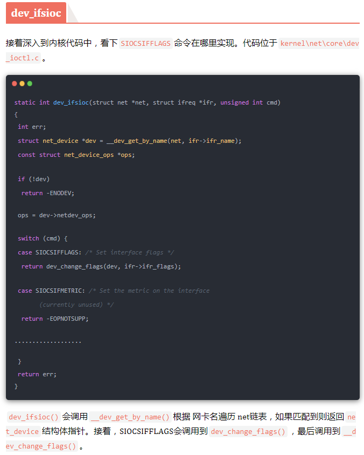Click the 'ops = dev->netdev_ops;' line
The image size is (364, 455).
click(x=57, y=215)
